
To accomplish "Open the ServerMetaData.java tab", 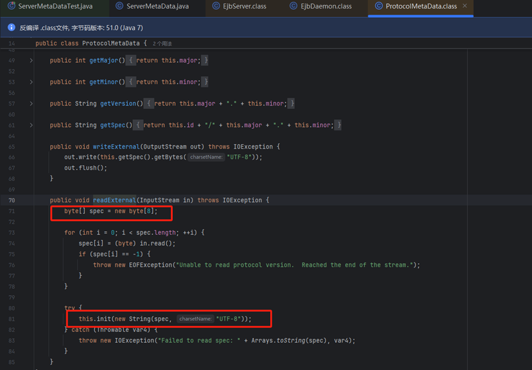I will tap(157, 6).
